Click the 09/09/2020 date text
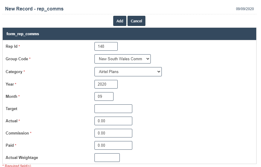261x167 pixels. pyautogui.click(x=245, y=9)
